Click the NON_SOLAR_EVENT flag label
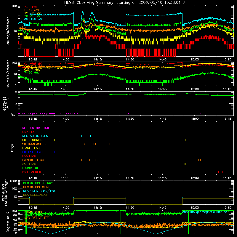 tap(36, 136)
